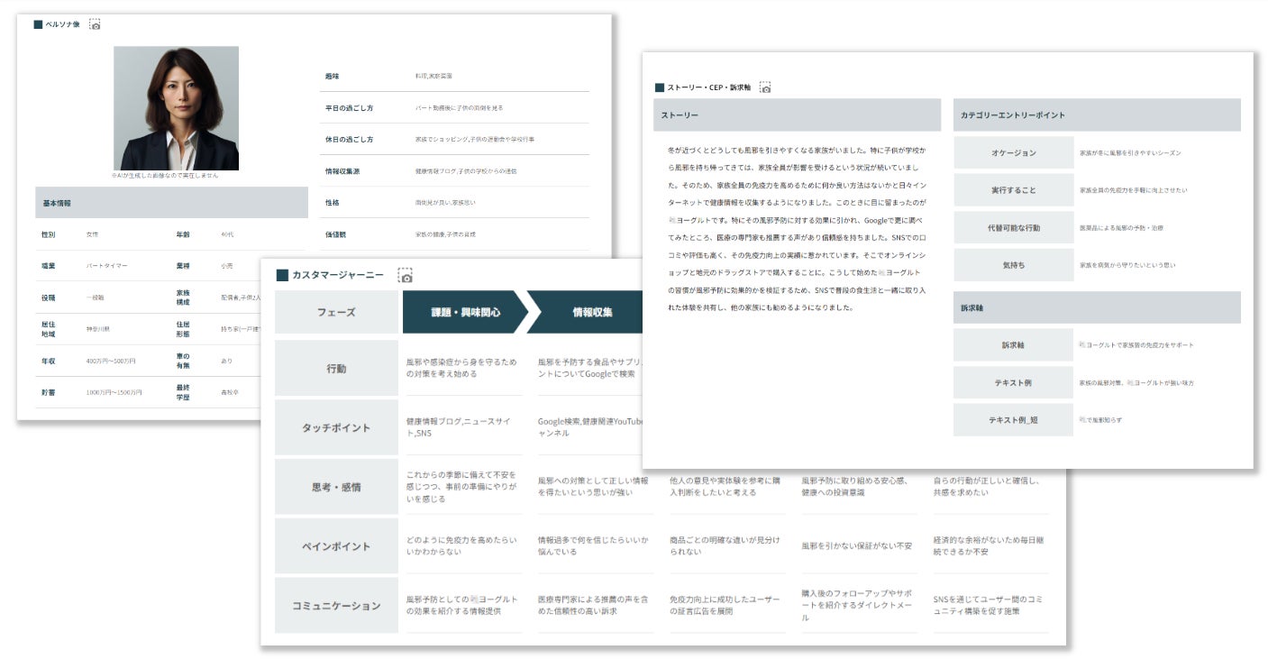Click the コミュニケーション row label
This screenshot has height=659, width=1268.
336,606
